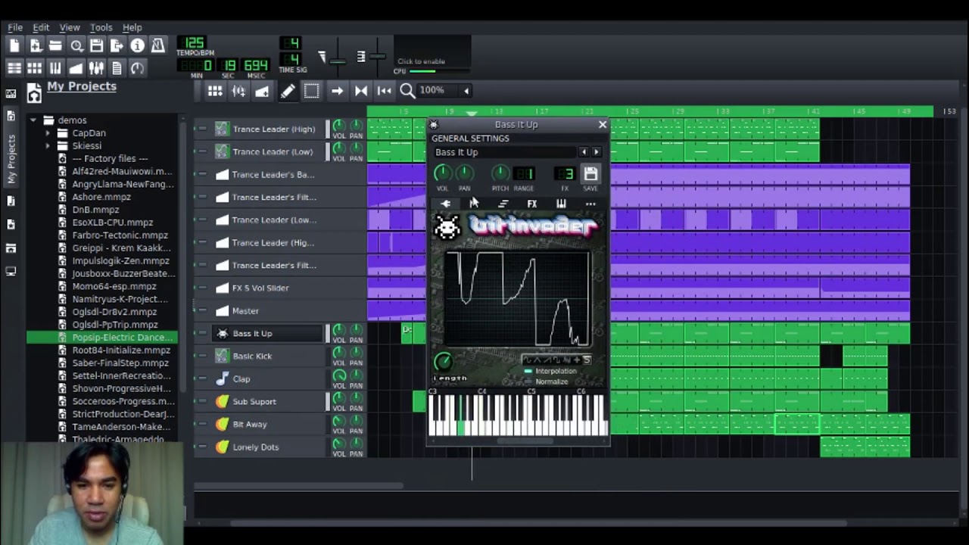This screenshot has width=969, height=545.
Task: Show the Automation Editor icon
Action: pos(76,68)
